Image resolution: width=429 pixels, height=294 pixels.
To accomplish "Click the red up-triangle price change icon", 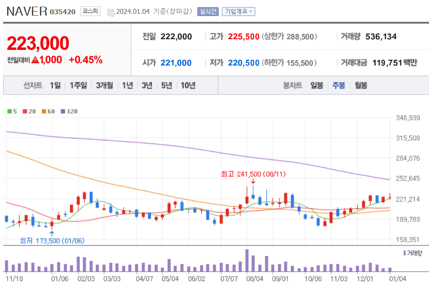I will (35, 60).
